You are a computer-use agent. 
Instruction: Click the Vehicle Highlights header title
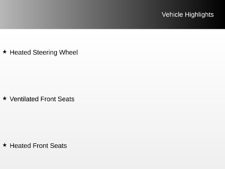click(x=188, y=15)
